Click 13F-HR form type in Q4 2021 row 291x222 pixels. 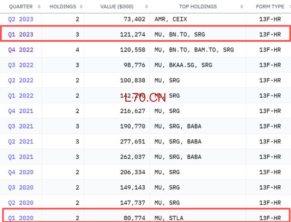click(x=270, y=111)
